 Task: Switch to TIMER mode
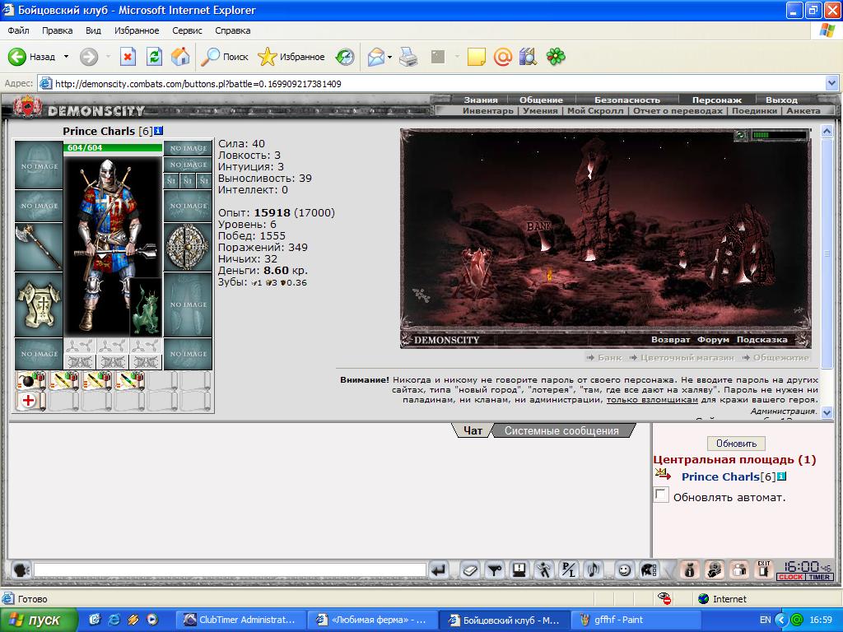819,577
